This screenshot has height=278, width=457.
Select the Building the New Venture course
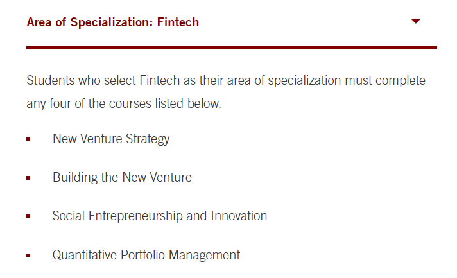point(122,177)
